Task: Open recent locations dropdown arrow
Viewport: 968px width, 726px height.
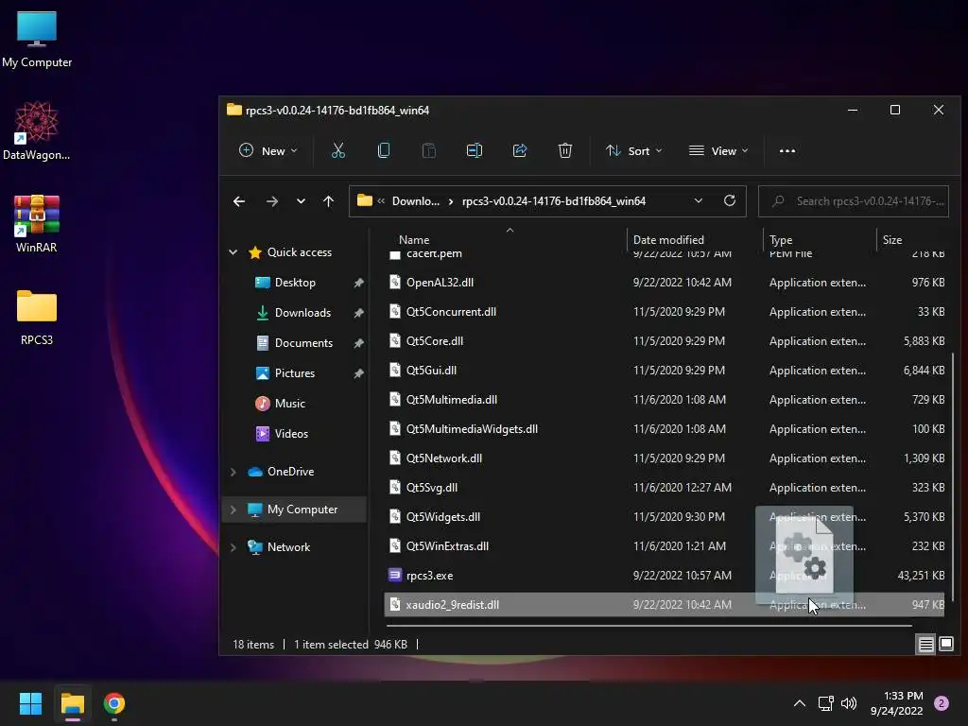Action: (301, 201)
